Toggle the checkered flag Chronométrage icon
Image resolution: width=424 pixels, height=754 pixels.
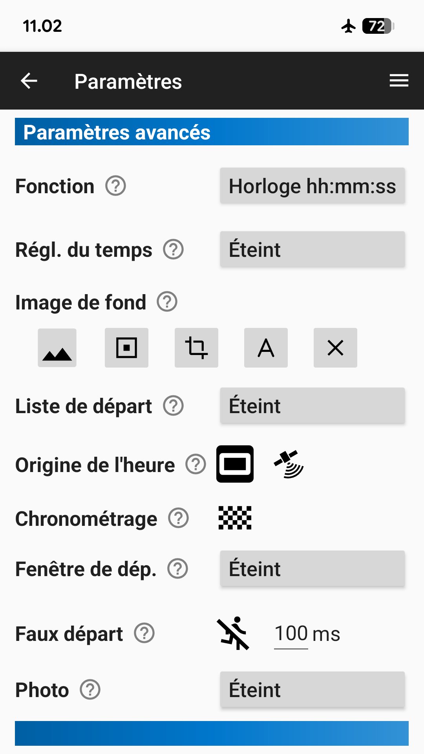pos(235,518)
